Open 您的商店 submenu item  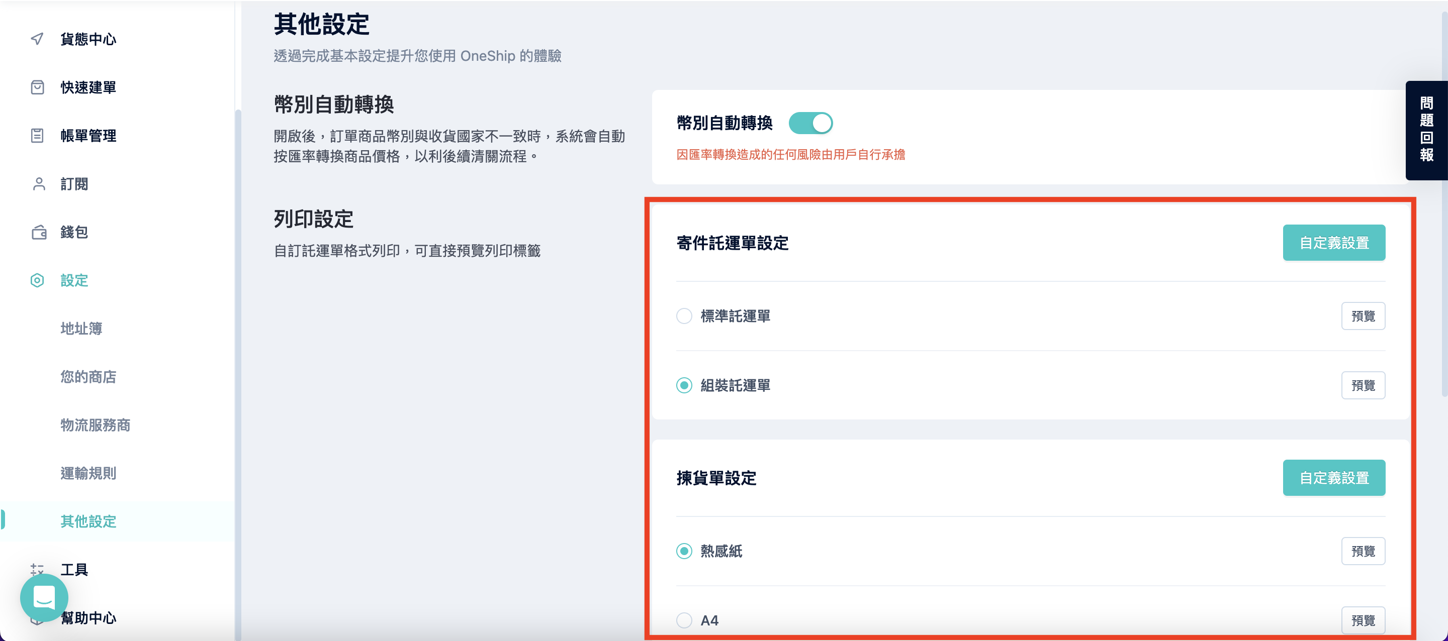click(88, 377)
